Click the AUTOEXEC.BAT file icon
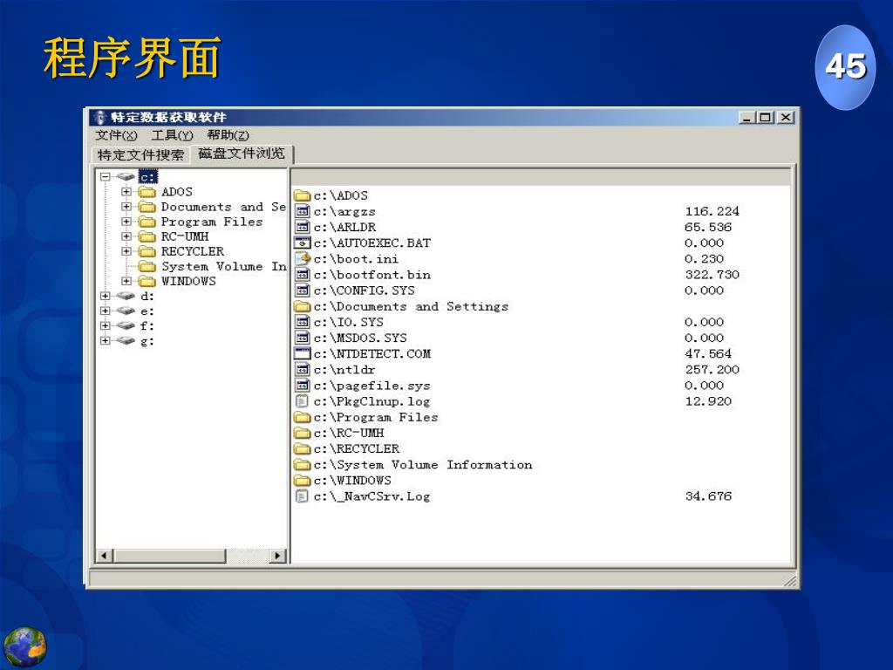Image resolution: width=893 pixels, height=670 pixels. (x=303, y=243)
